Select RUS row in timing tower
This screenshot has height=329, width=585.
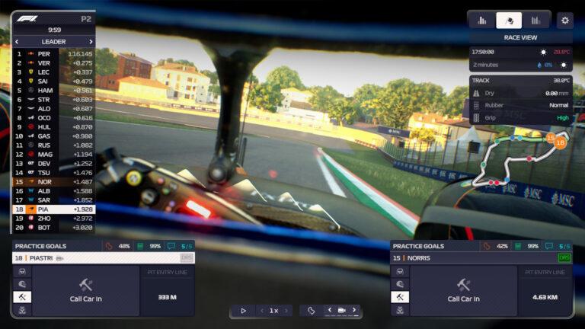(x=54, y=145)
